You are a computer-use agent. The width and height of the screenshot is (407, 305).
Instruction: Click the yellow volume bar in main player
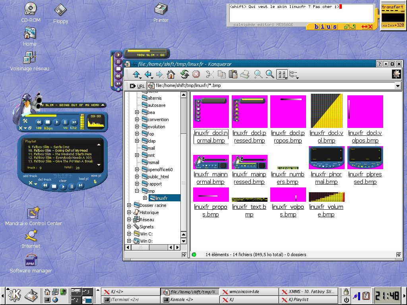pos(83,121)
